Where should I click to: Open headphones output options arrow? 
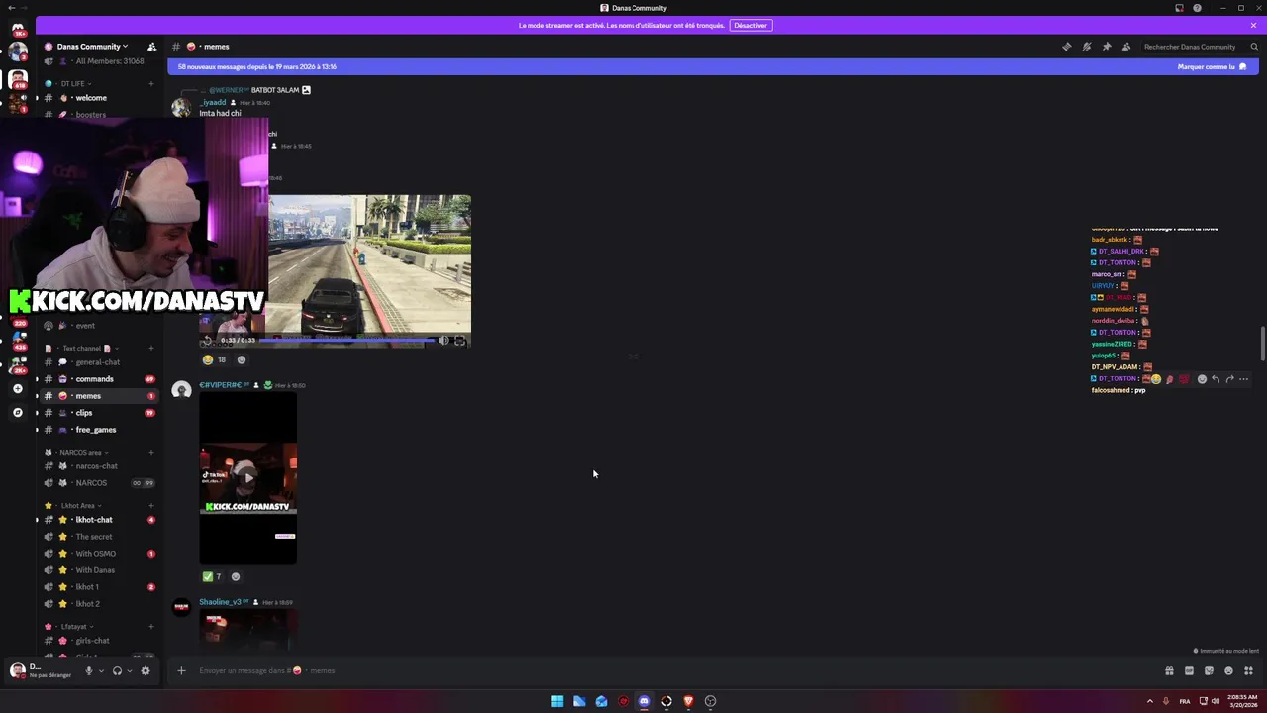pos(129,670)
